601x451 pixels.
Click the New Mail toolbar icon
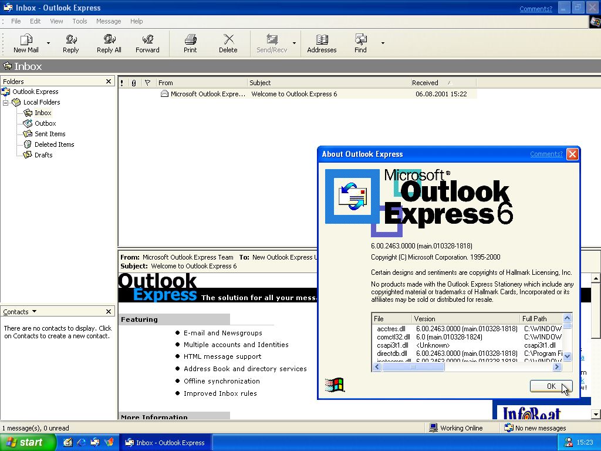[x=26, y=40]
